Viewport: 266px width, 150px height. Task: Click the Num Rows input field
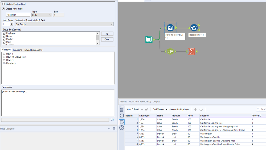click(x=6, y=24)
